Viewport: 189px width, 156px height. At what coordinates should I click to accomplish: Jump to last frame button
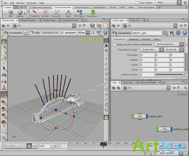(x=35, y=146)
